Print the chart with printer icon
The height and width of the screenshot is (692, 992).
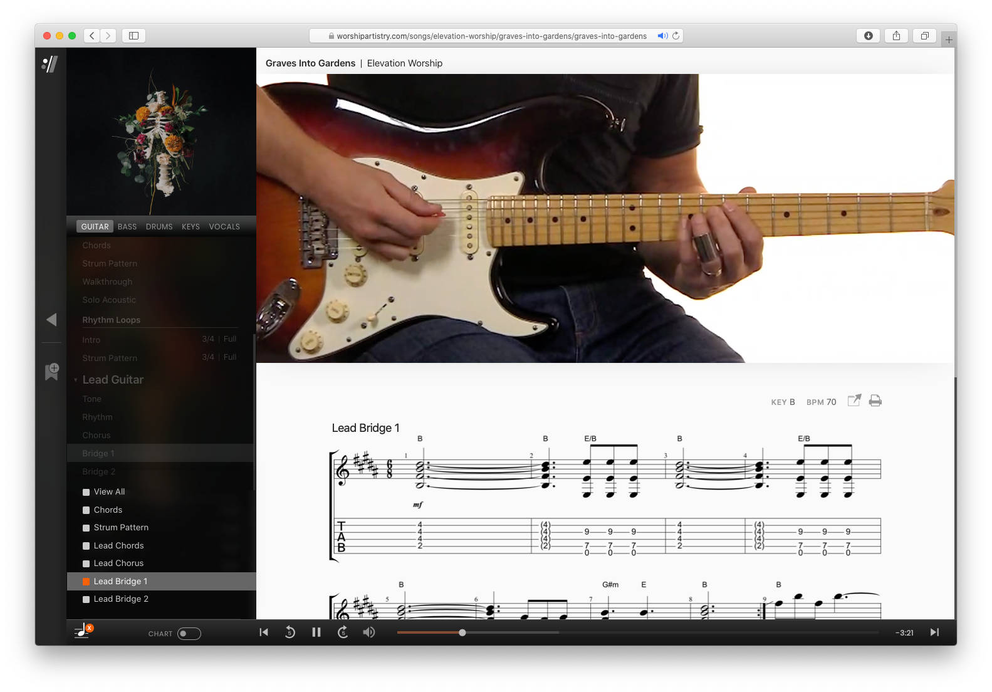point(875,401)
